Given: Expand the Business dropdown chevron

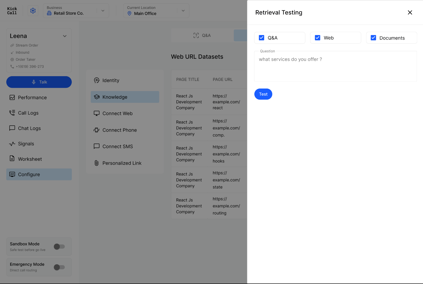Looking at the screenshot, I should pyautogui.click(x=103, y=11).
